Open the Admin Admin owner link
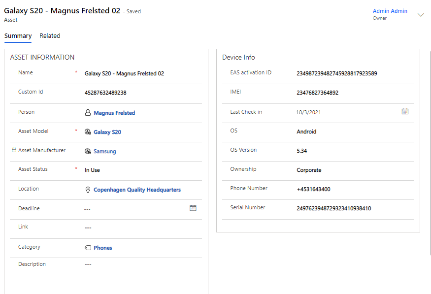This screenshot has height=294, width=431. (390, 11)
